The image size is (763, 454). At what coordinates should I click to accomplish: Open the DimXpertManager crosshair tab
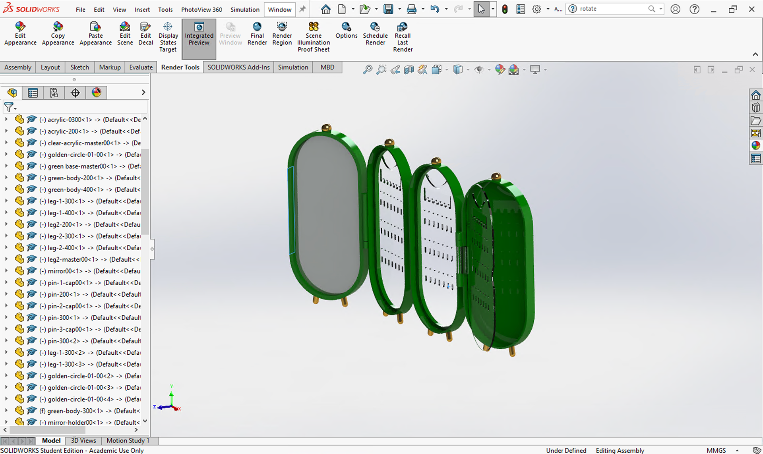[75, 93]
